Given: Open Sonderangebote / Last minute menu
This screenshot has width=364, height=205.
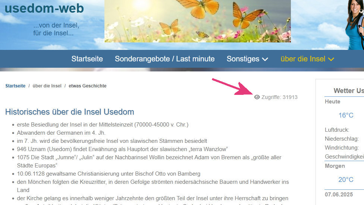Looking at the screenshot, I should click(164, 59).
